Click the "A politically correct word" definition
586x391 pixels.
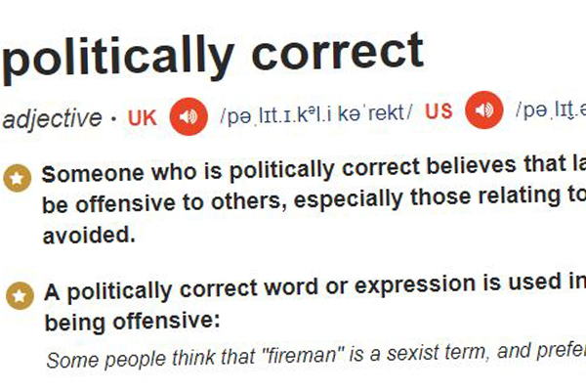click(x=186, y=291)
